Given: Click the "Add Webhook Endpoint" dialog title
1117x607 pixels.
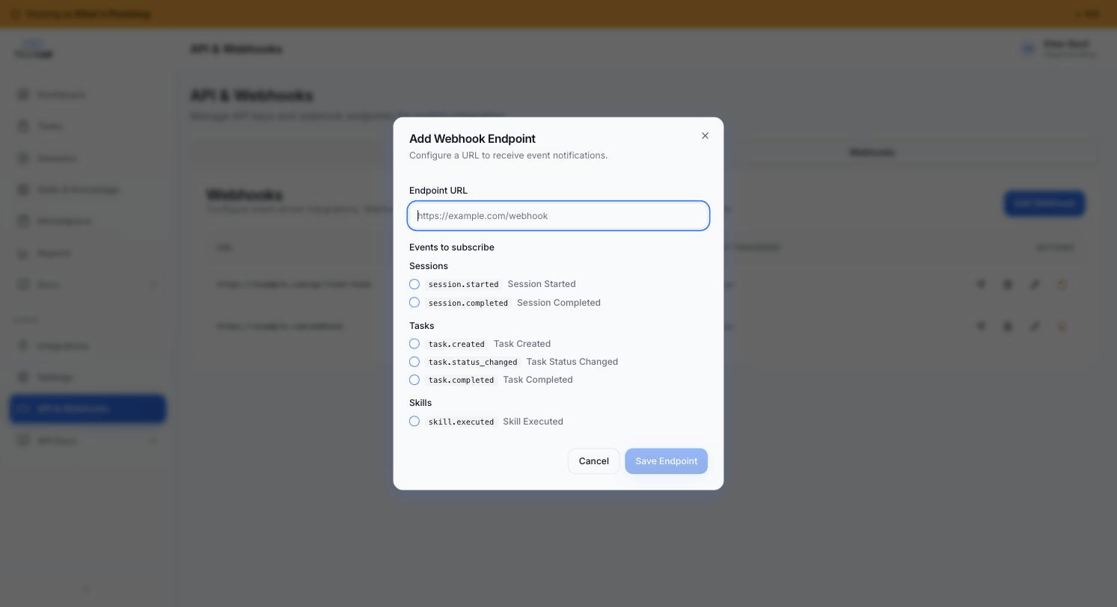Looking at the screenshot, I should [472, 139].
